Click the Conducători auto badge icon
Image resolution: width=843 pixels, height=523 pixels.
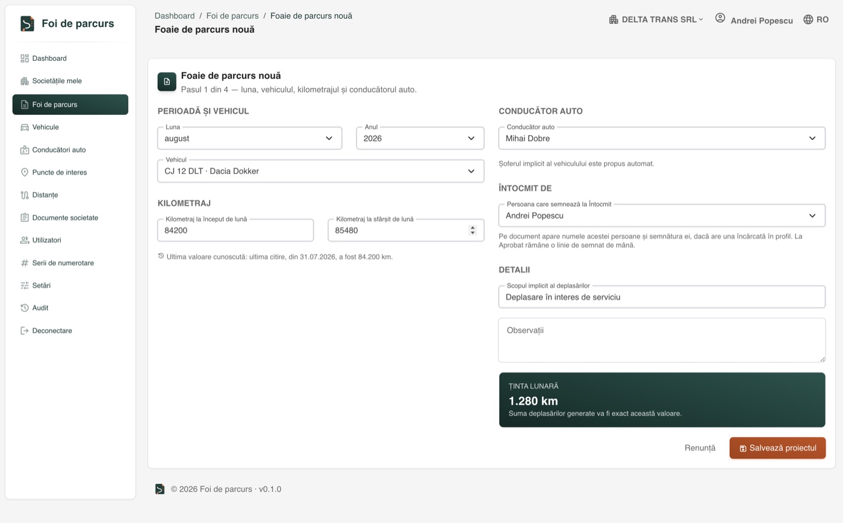tap(25, 150)
